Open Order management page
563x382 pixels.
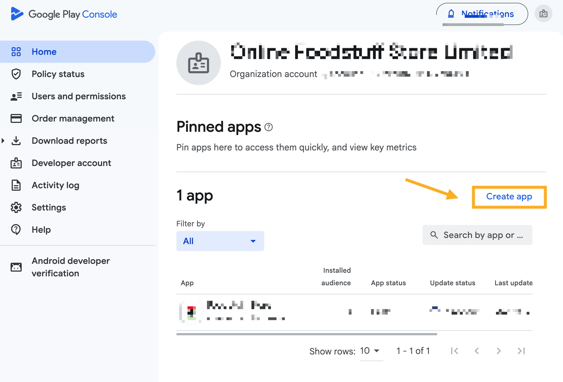pos(78,118)
